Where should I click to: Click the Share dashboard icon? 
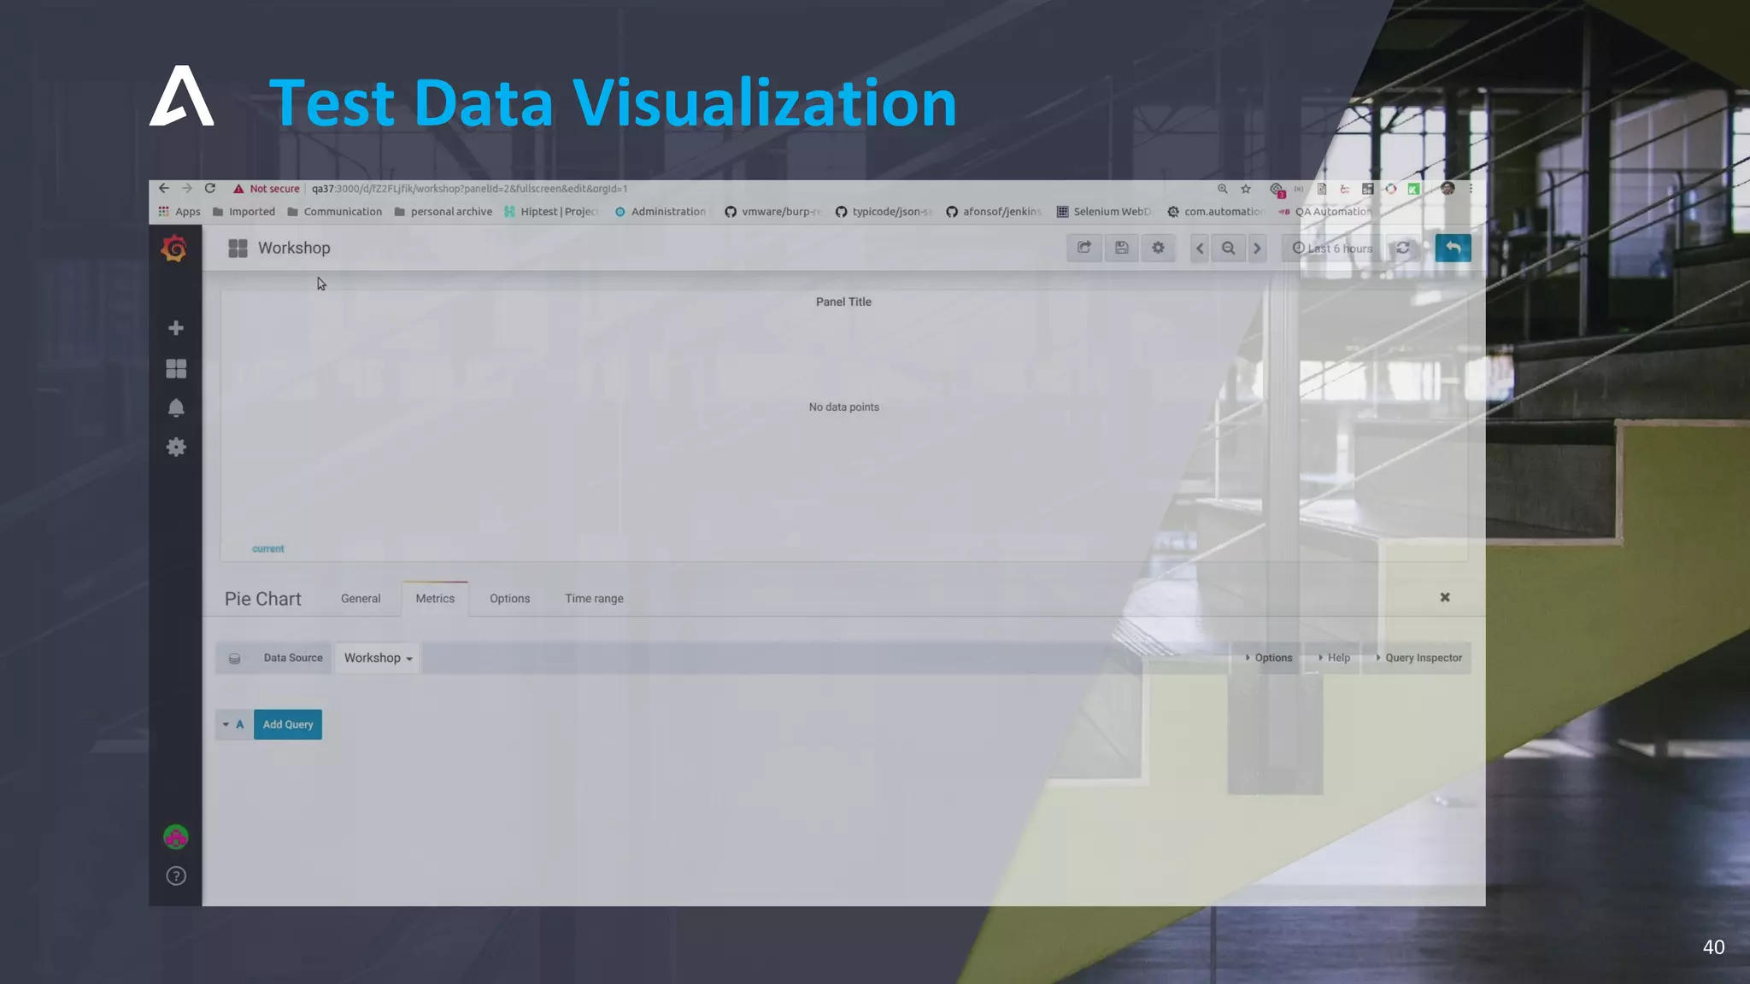[1084, 248]
